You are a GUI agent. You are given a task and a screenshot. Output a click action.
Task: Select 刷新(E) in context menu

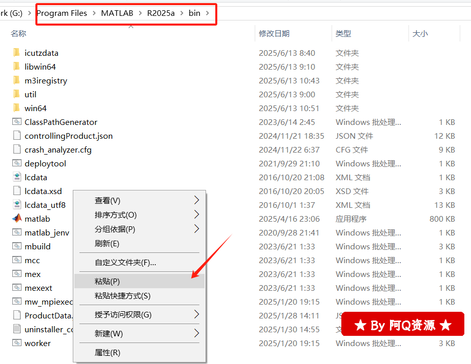click(139, 243)
